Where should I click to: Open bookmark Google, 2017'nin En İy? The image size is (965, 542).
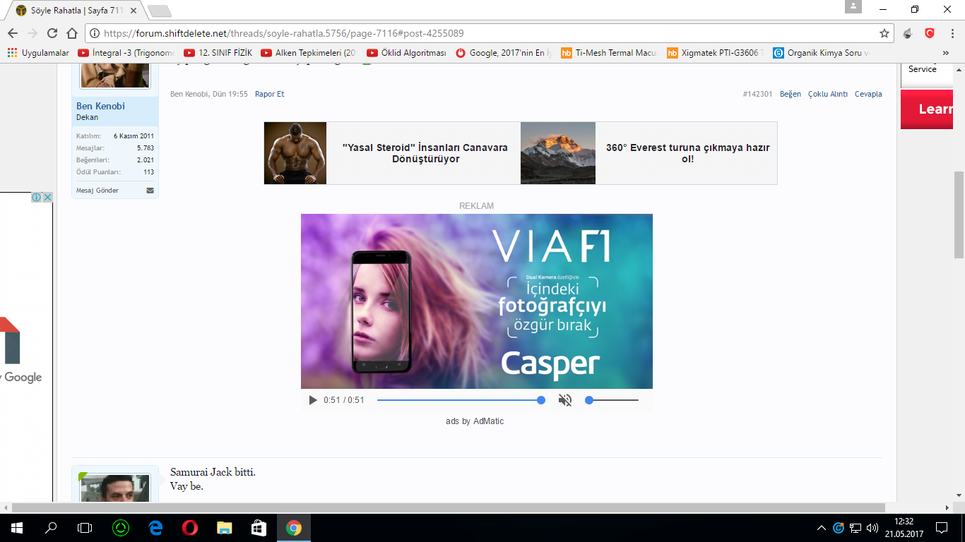504,53
